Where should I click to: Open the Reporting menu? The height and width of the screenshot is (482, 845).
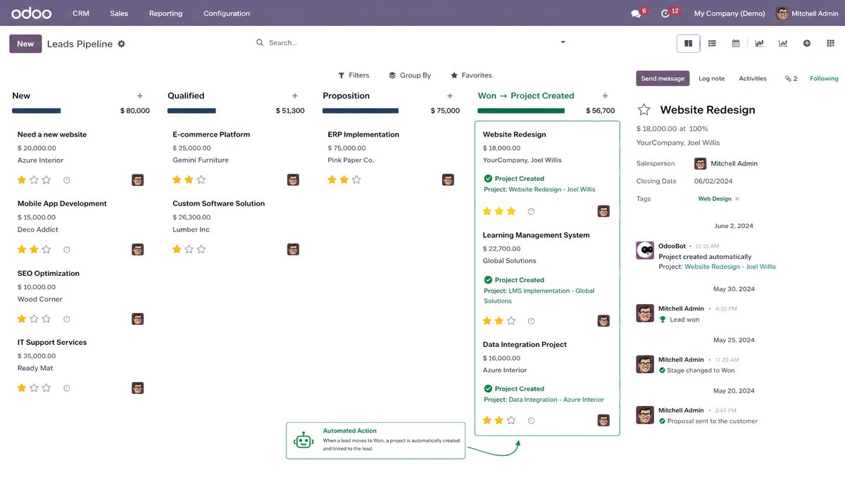165,13
